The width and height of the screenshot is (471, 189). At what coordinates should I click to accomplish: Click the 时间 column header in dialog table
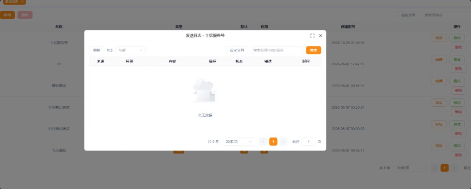pos(306,61)
